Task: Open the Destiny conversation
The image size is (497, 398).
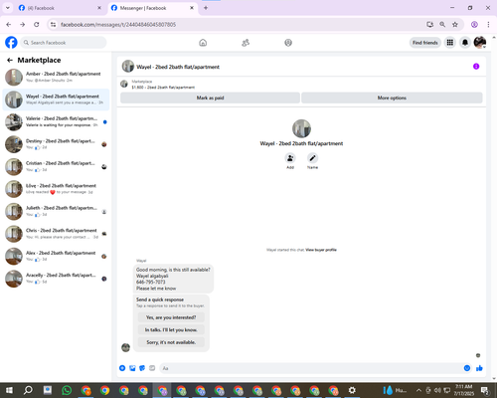Action: pyautogui.click(x=56, y=144)
